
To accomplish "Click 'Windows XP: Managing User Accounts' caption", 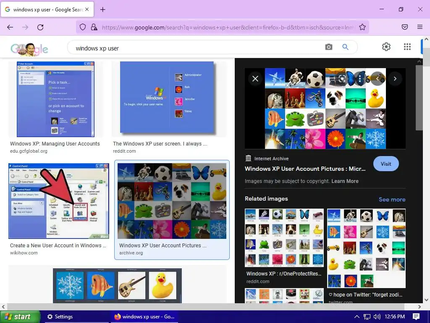I will pyautogui.click(x=55, y=144).
